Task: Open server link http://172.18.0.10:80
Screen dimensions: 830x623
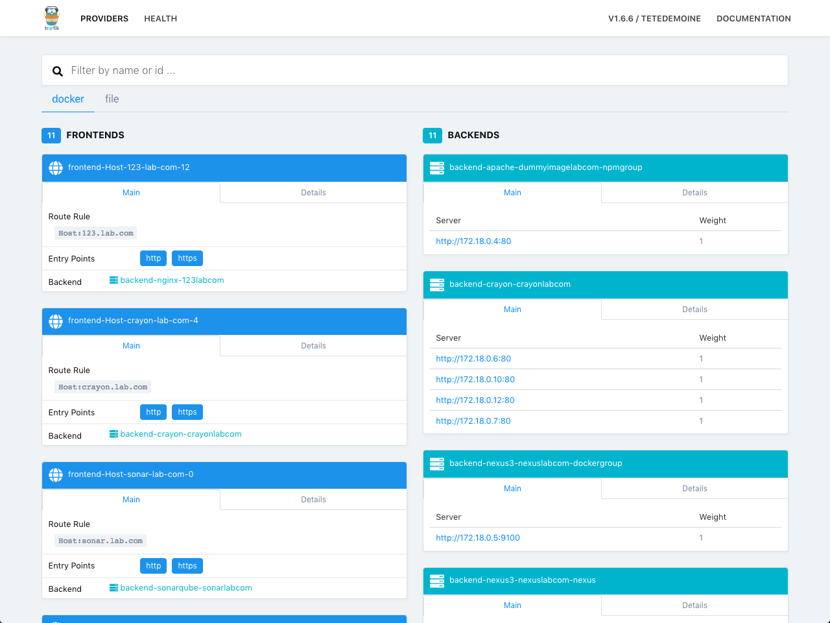Action: (x=475, y=380)
